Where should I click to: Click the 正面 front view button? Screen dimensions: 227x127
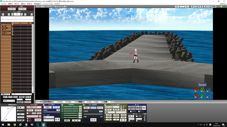[130, 107]
